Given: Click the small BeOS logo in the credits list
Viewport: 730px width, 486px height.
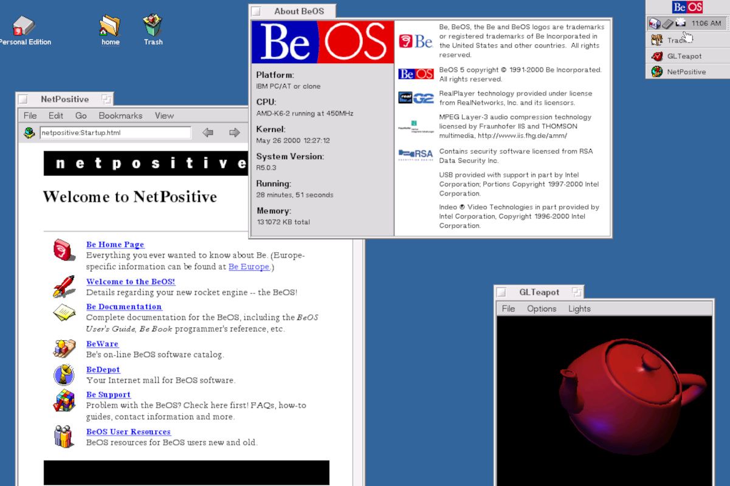Looking at the screenshot, I should coord(416,74).
